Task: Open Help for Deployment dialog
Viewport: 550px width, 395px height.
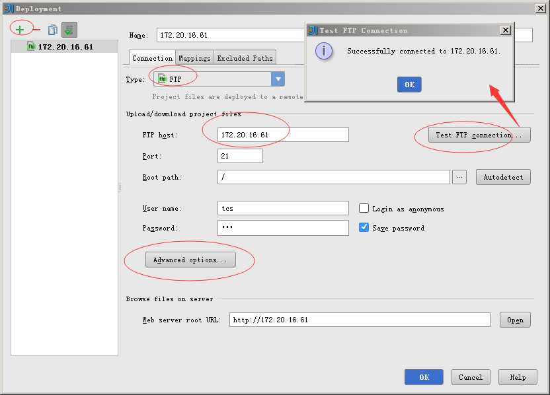Action: point(518,377)
